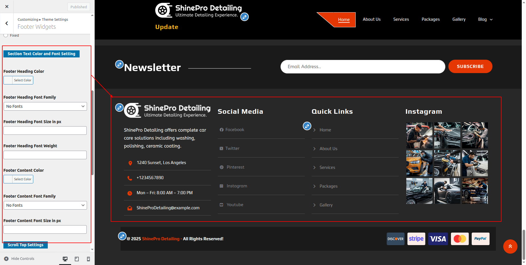Go to the Gallery menu item

459,19
